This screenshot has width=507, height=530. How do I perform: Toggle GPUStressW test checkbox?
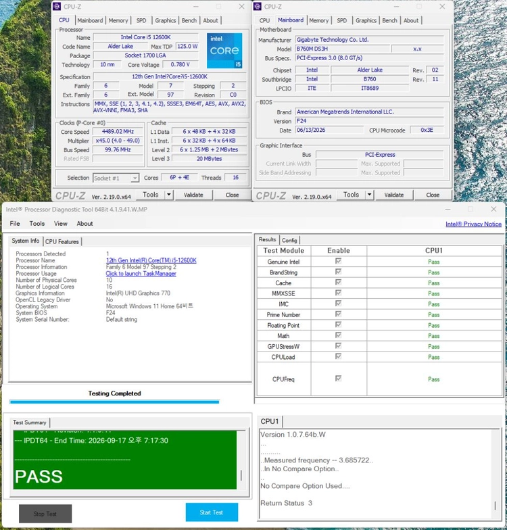coord(338,346)
